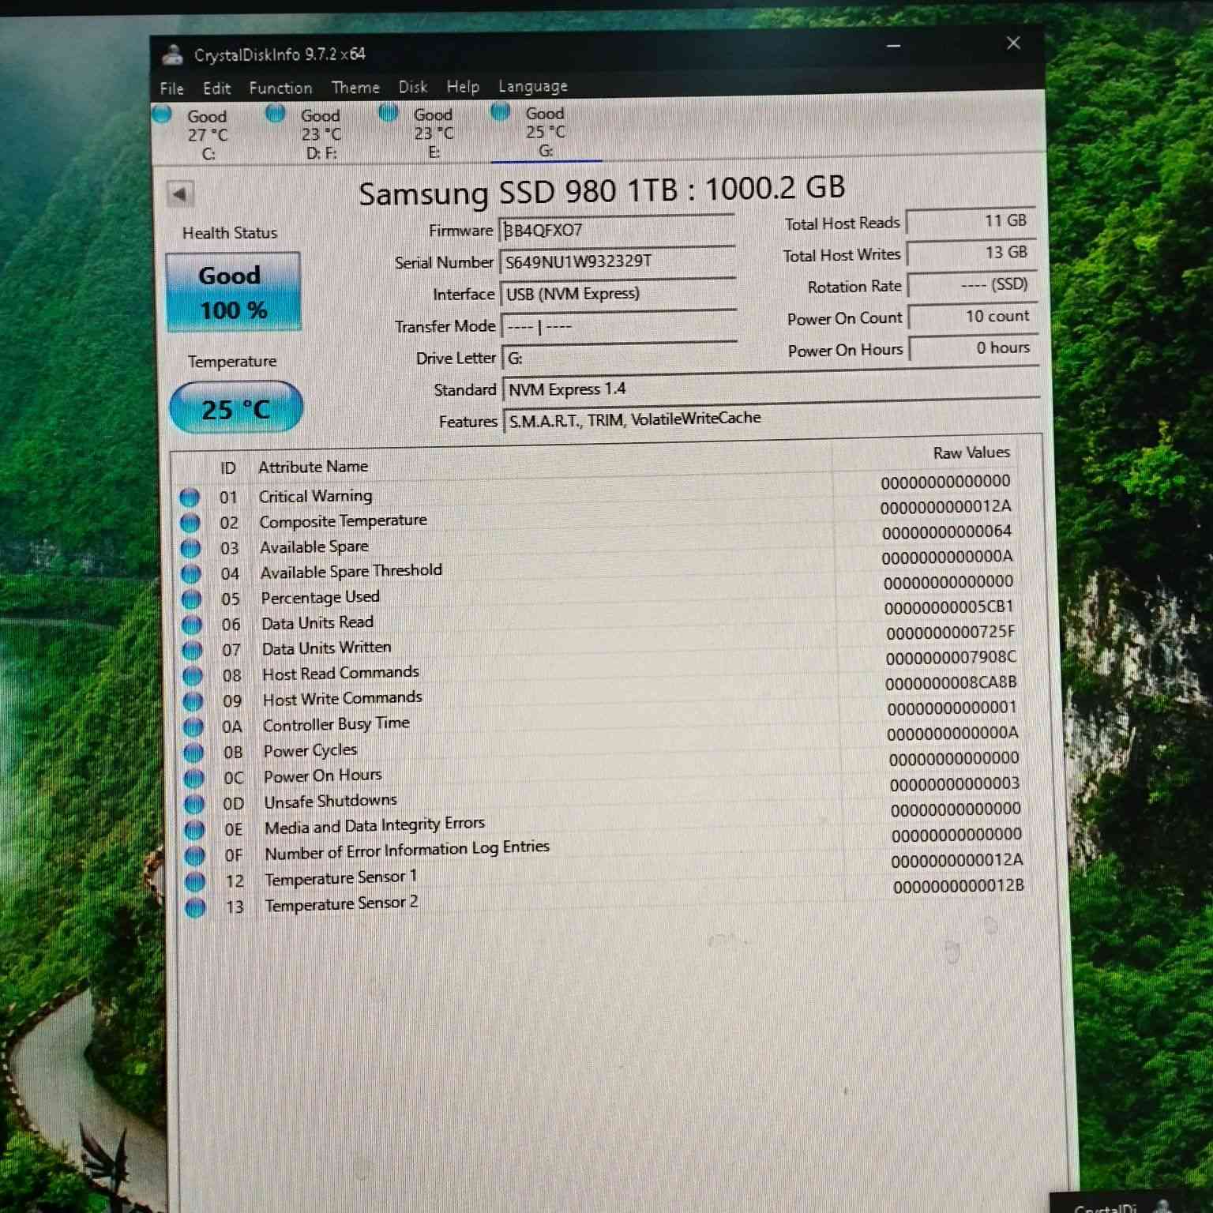Click status dot next to Unsafe Shutdowns
Viewport: 1213px width, 1213px height.
pos(193,802)
